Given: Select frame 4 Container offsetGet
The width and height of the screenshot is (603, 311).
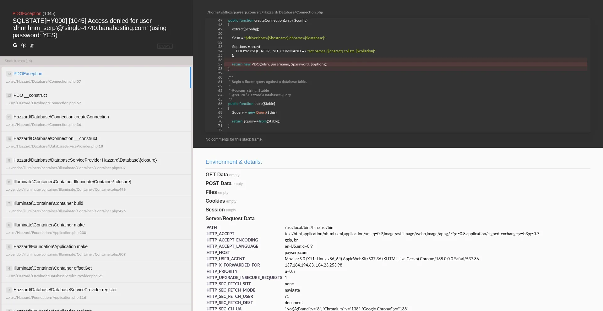Looking at the screenshot, I should point(96,272).
